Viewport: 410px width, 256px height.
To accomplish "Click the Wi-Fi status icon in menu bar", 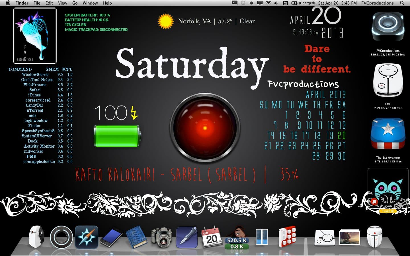I will point(268,3).
